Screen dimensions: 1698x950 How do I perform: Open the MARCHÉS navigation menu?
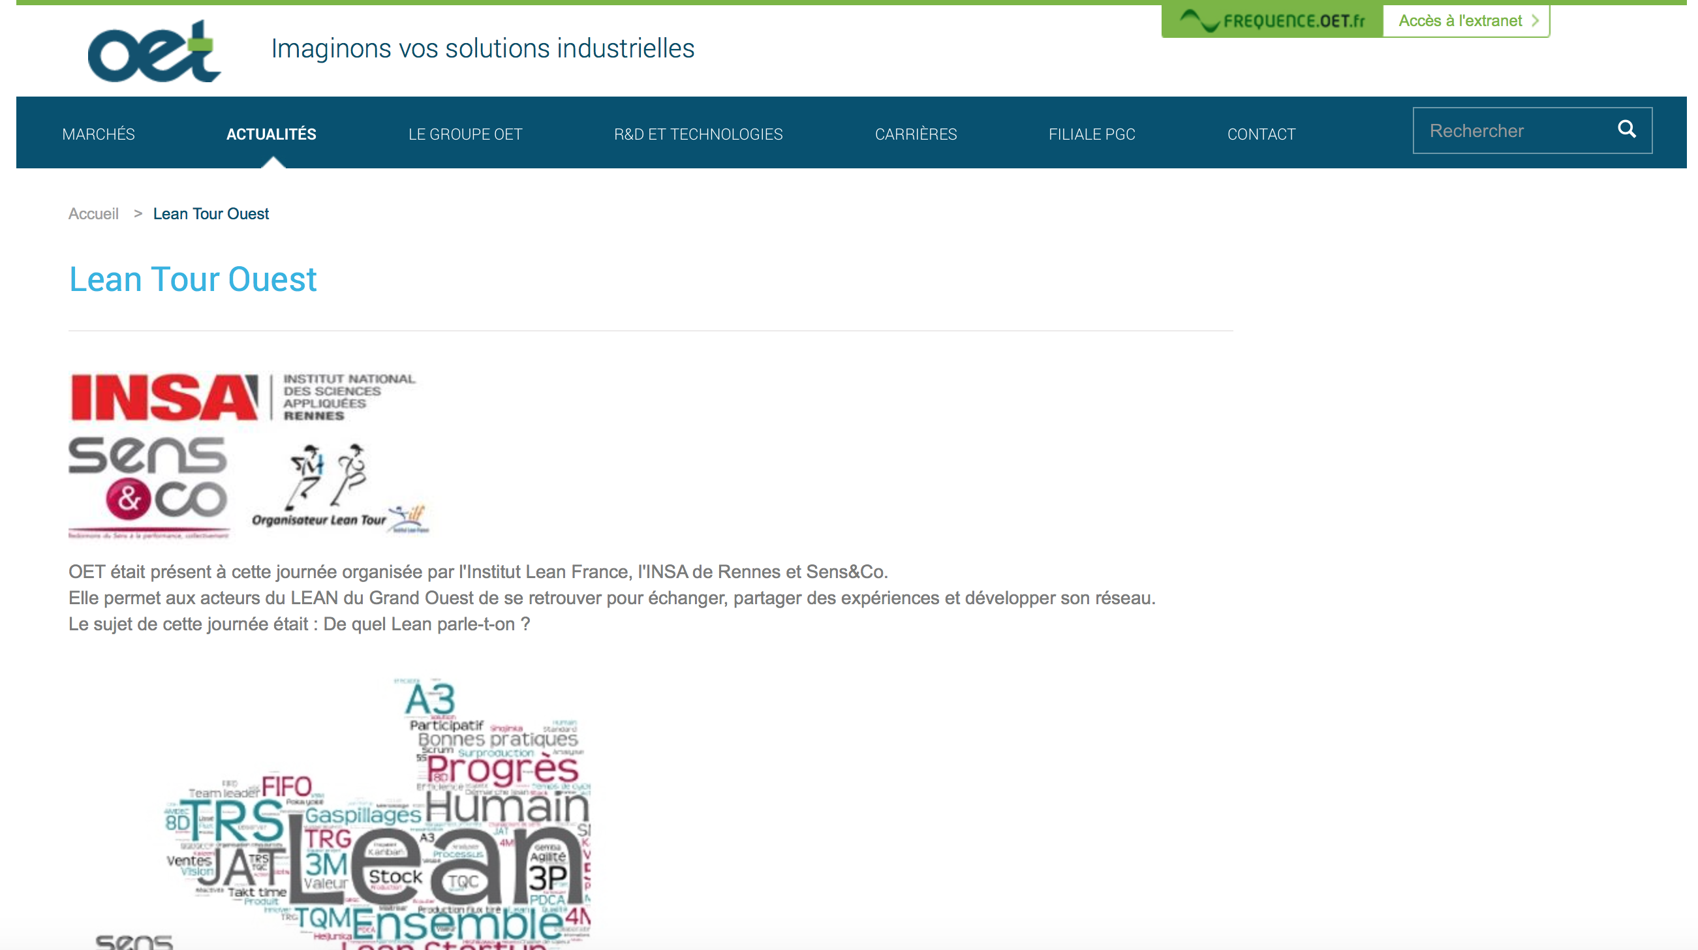[x=97, y=132]
